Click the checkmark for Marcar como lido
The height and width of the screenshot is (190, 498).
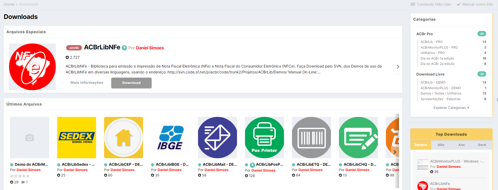(x=459, y=4)
